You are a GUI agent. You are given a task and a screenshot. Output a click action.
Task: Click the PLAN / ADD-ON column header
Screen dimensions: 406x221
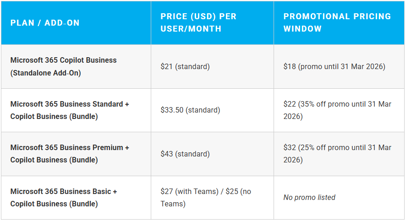pyautogui.click(x=45, y=22)
